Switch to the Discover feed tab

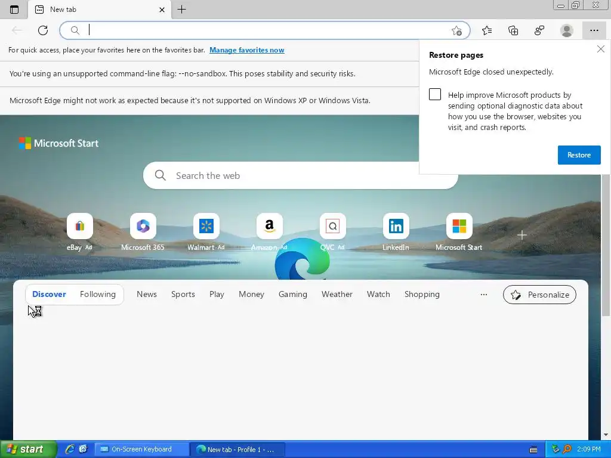pyautogui.click(x=49, y=294)
